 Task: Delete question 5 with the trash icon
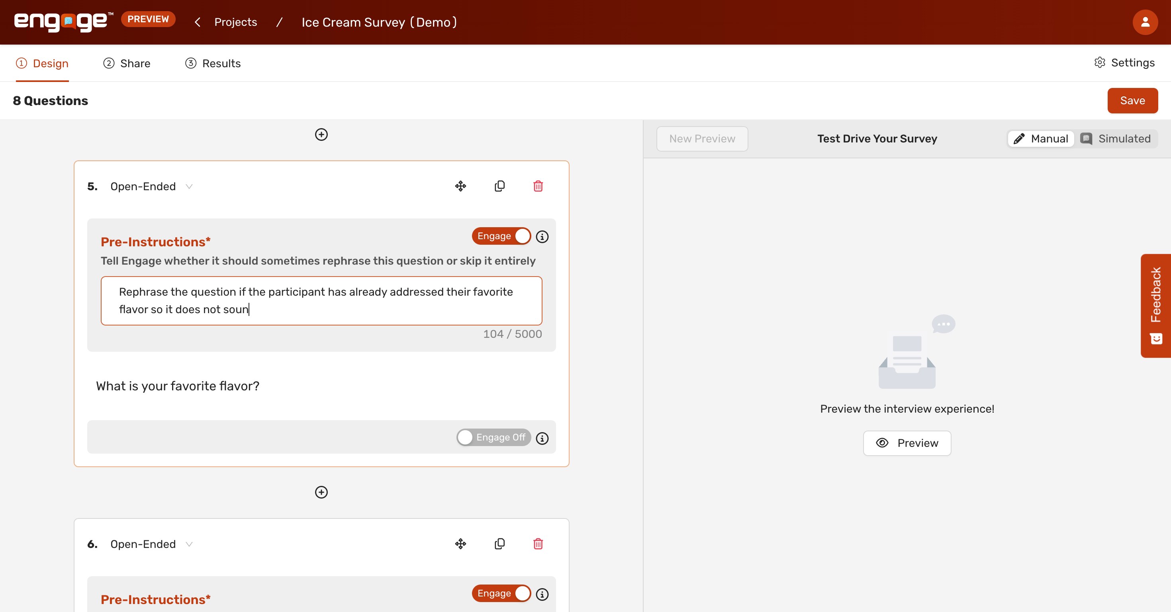tap(538, 186)
